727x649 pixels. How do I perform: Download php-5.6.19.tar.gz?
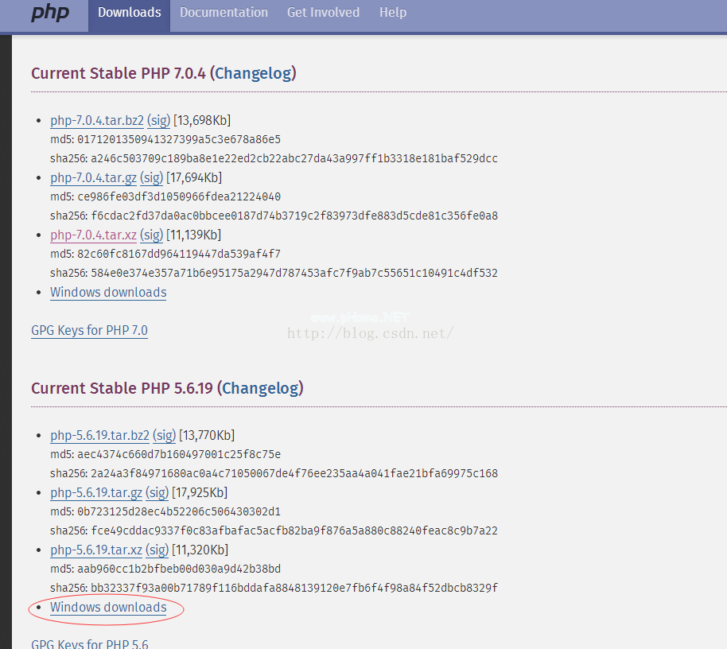pyautogui.click(x=96, y=493)
